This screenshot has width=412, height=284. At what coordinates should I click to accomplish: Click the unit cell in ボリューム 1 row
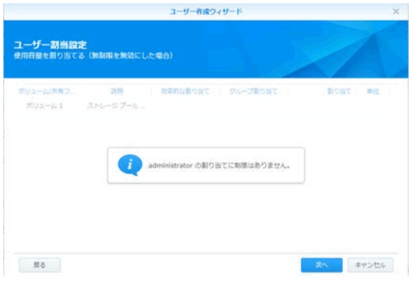tap(373, 105)
